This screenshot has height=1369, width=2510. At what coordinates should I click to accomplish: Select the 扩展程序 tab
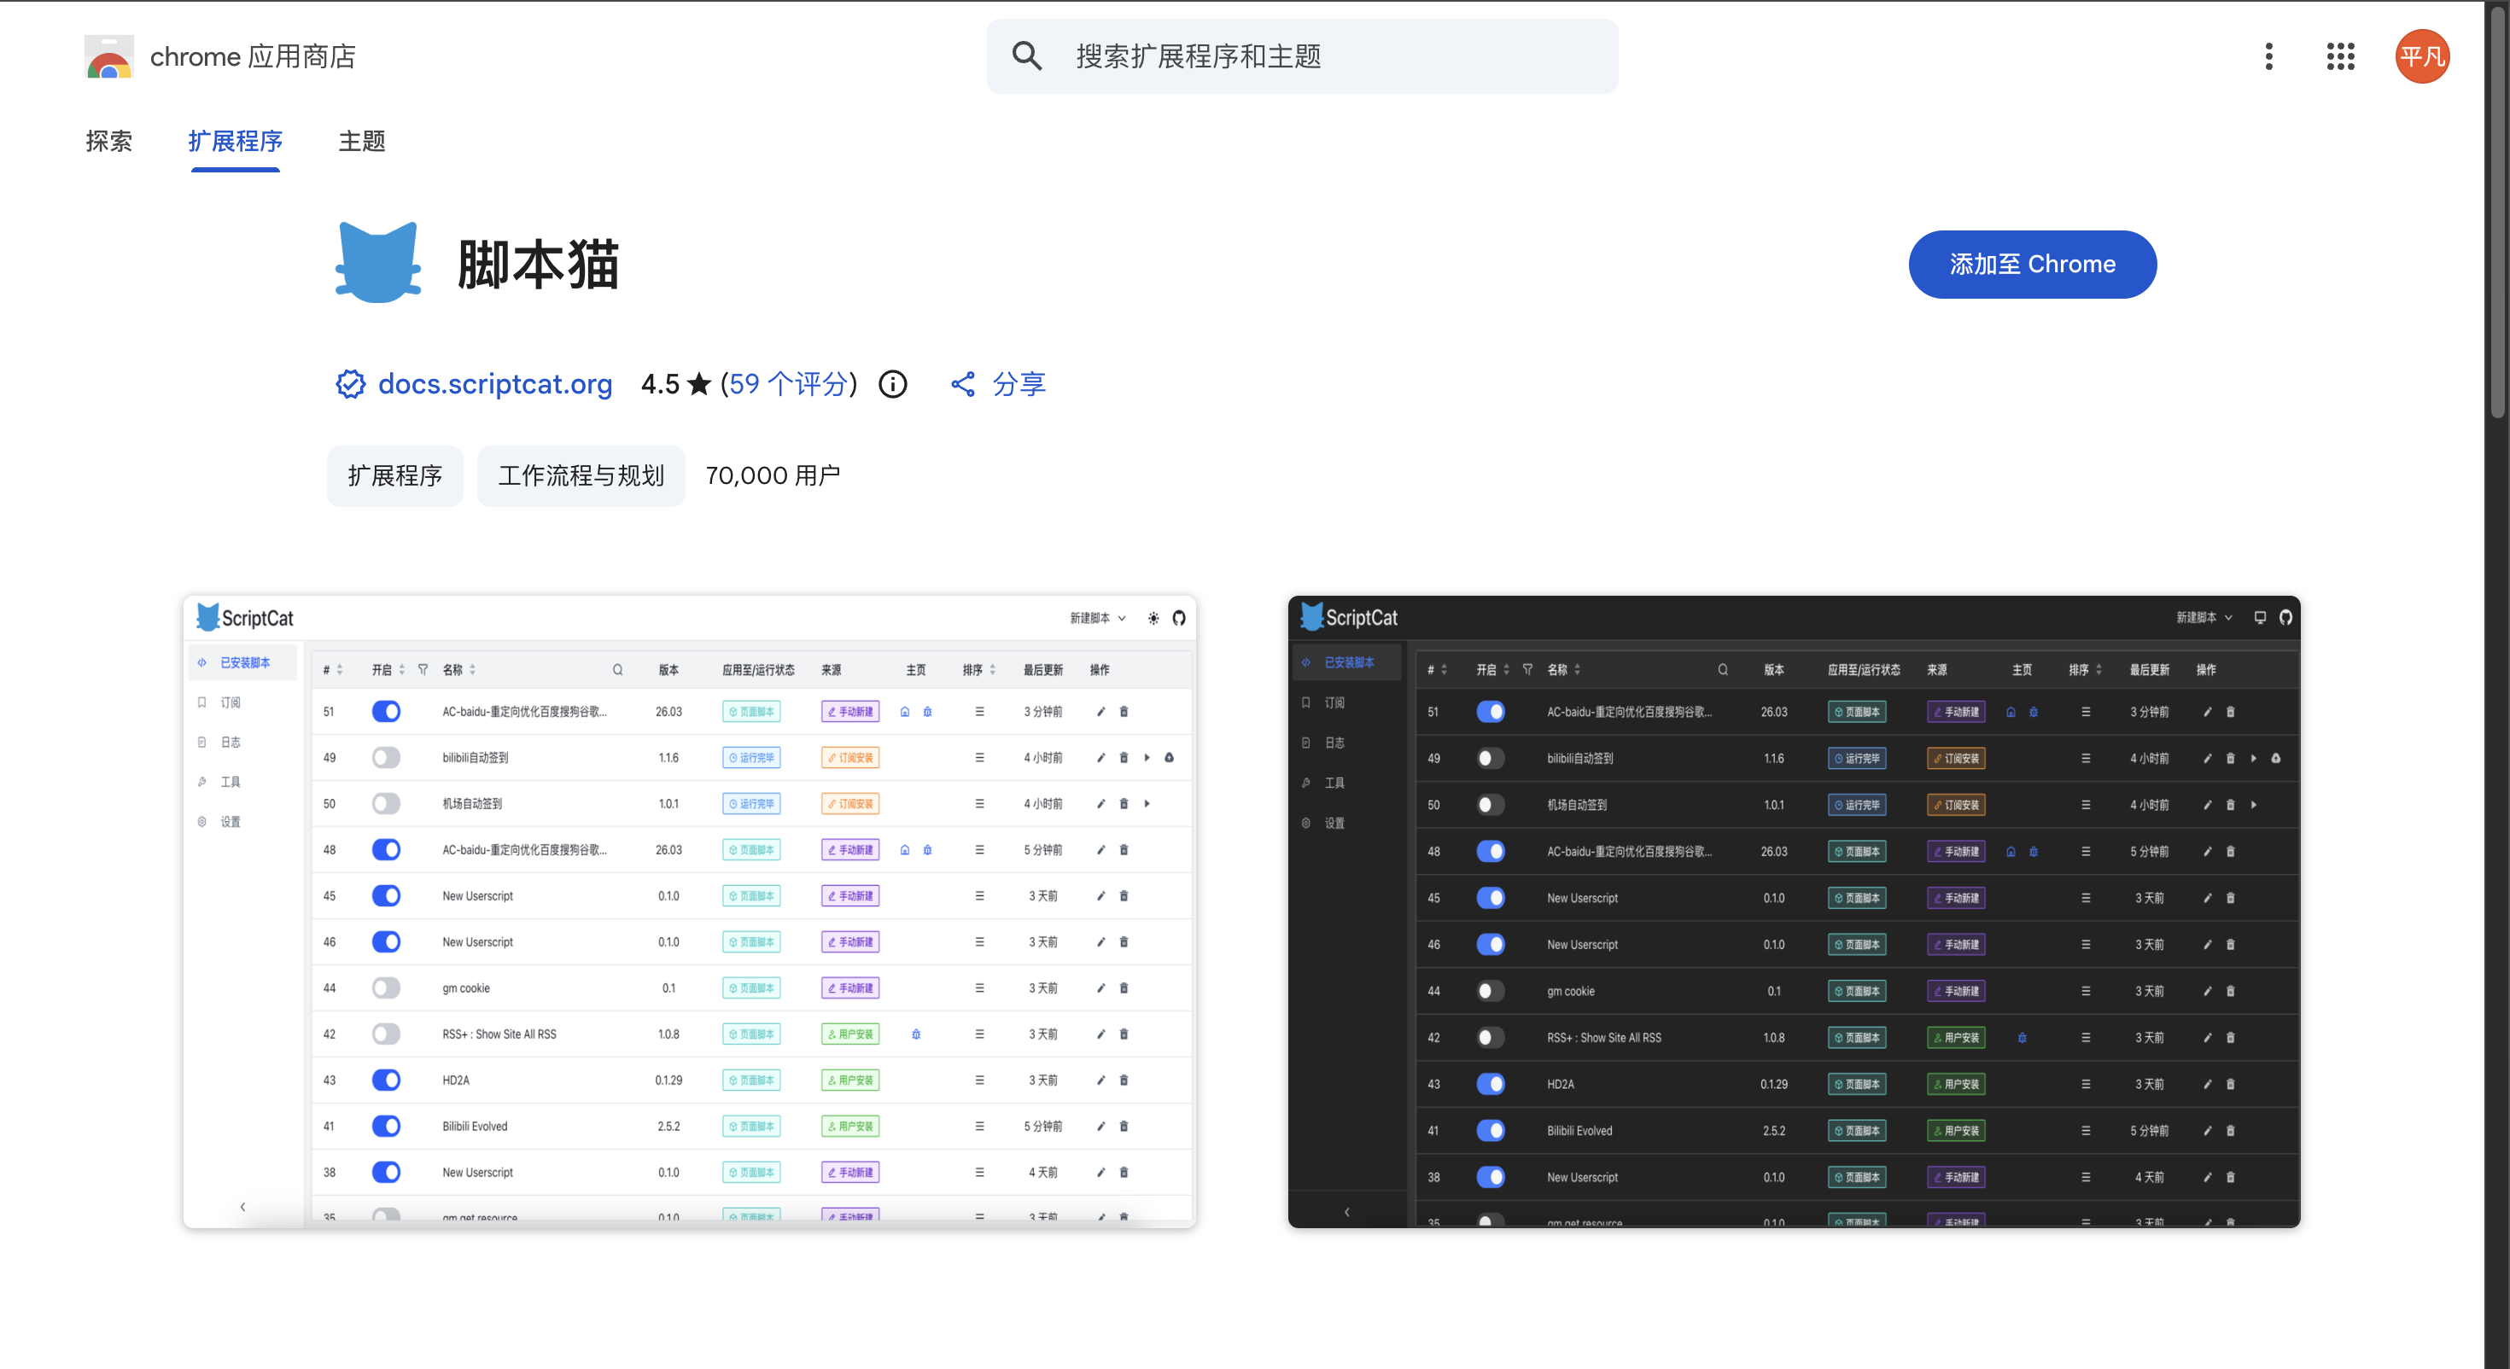(x=235, y=142)
